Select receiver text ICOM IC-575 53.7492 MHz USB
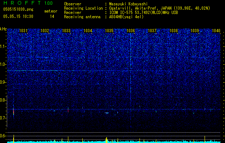Screen dimensions: 225x143 (144, 13)
